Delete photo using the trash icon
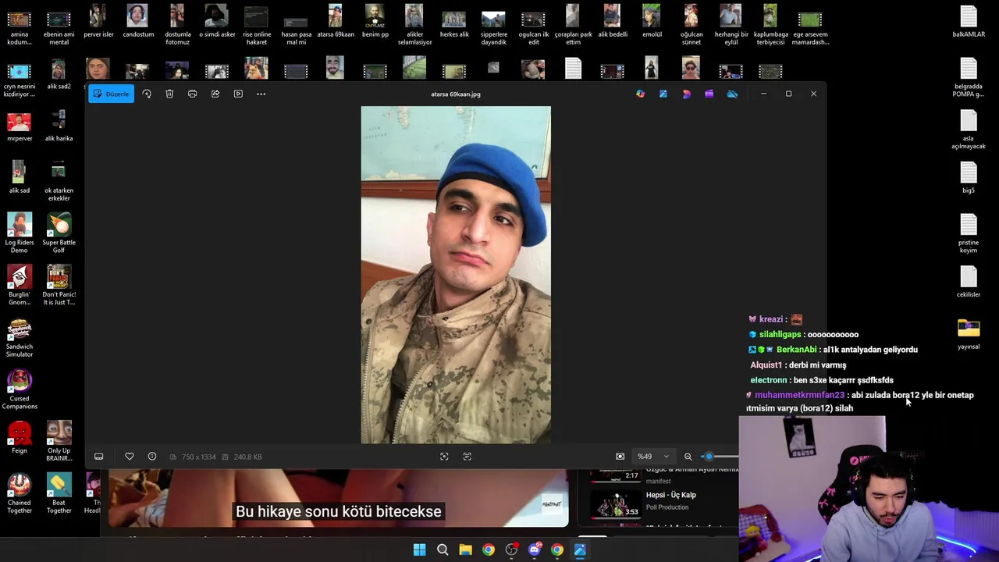Screen dimensions: 999x562 point(169,94)
